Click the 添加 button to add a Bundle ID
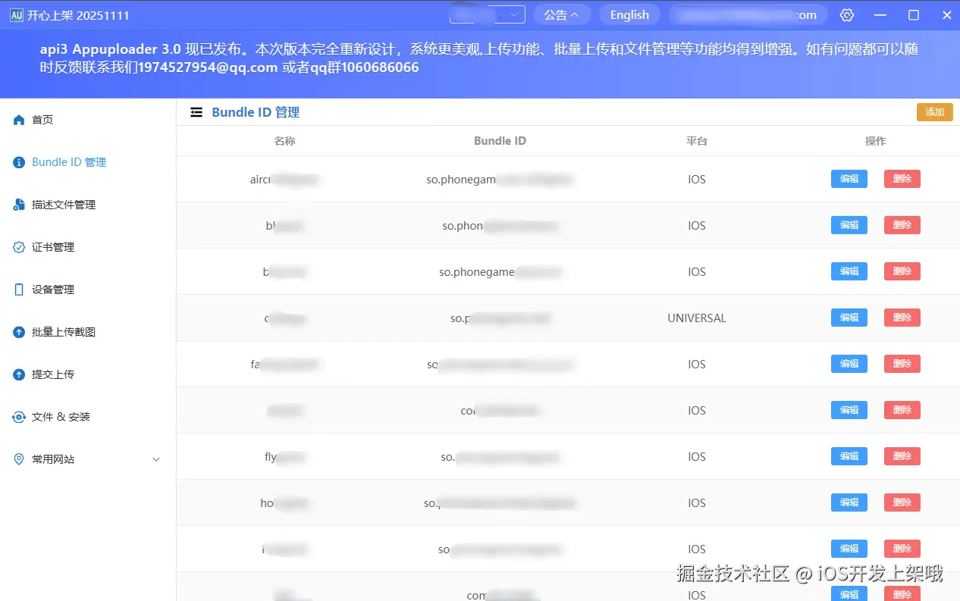This screenshot has height=601, width=960. pos(934,111)
